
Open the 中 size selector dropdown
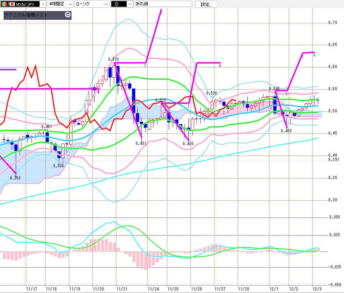coord(130,4)
